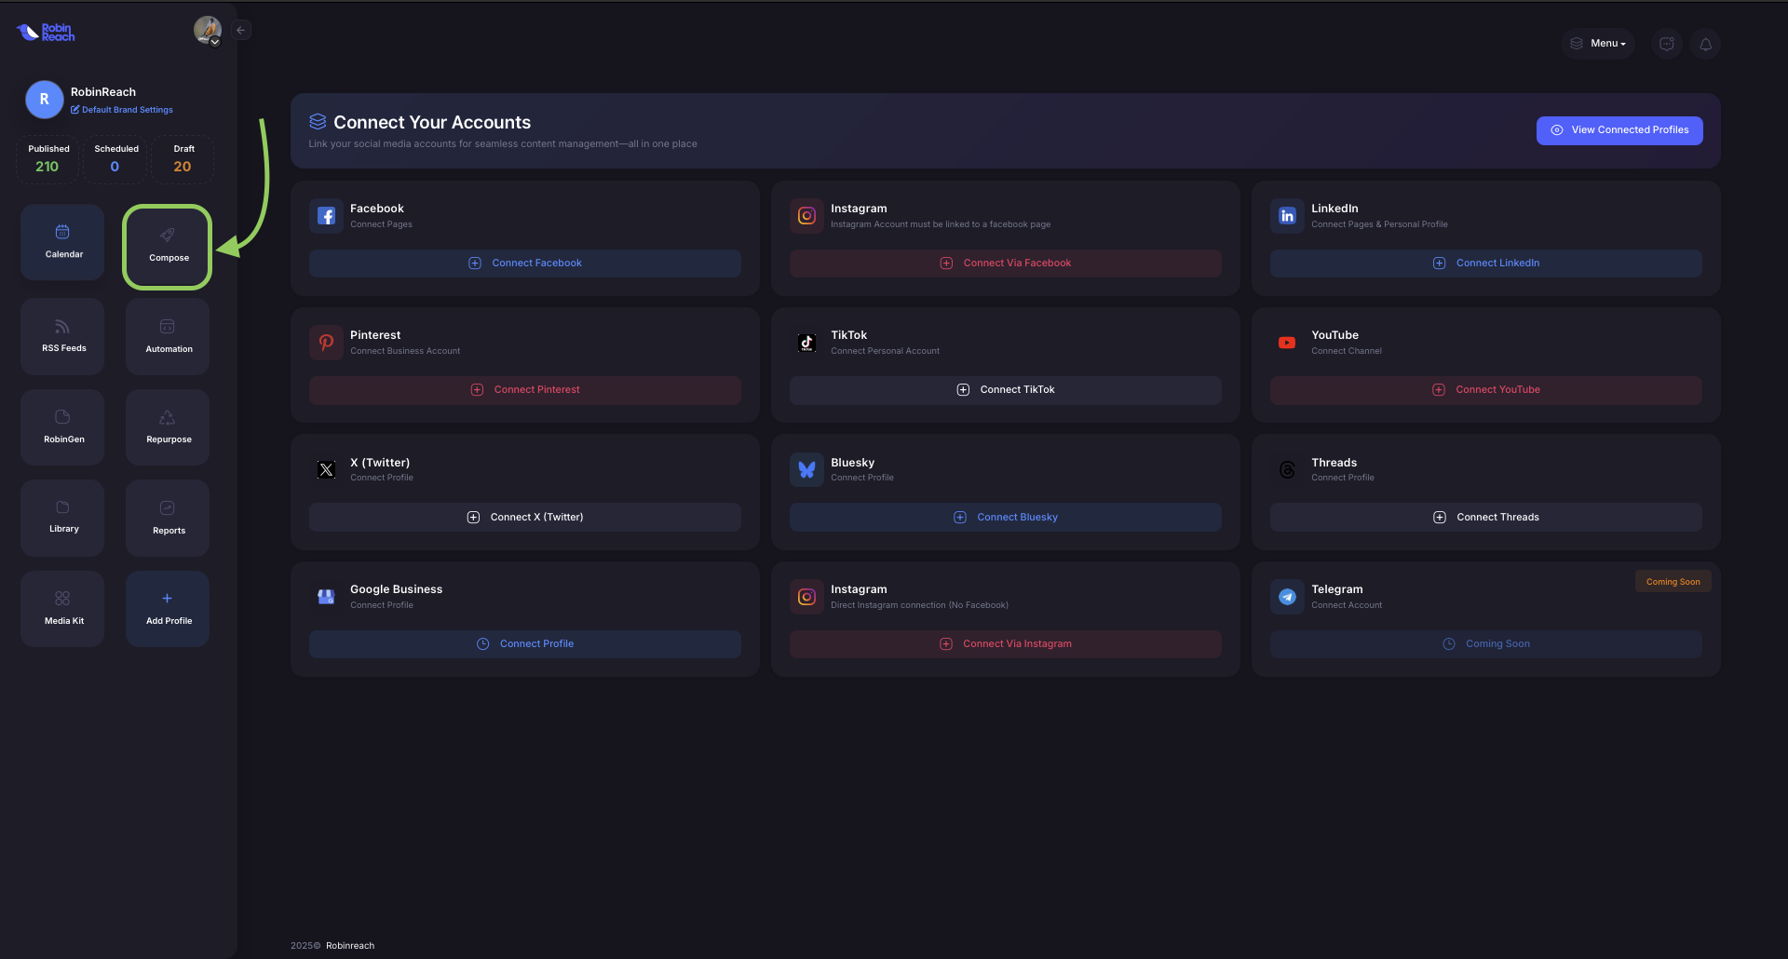Click the Connect Pinterest button
The height and width of the screenshot is (959, 1788).
pyautogui.click(x=525, y=390)
